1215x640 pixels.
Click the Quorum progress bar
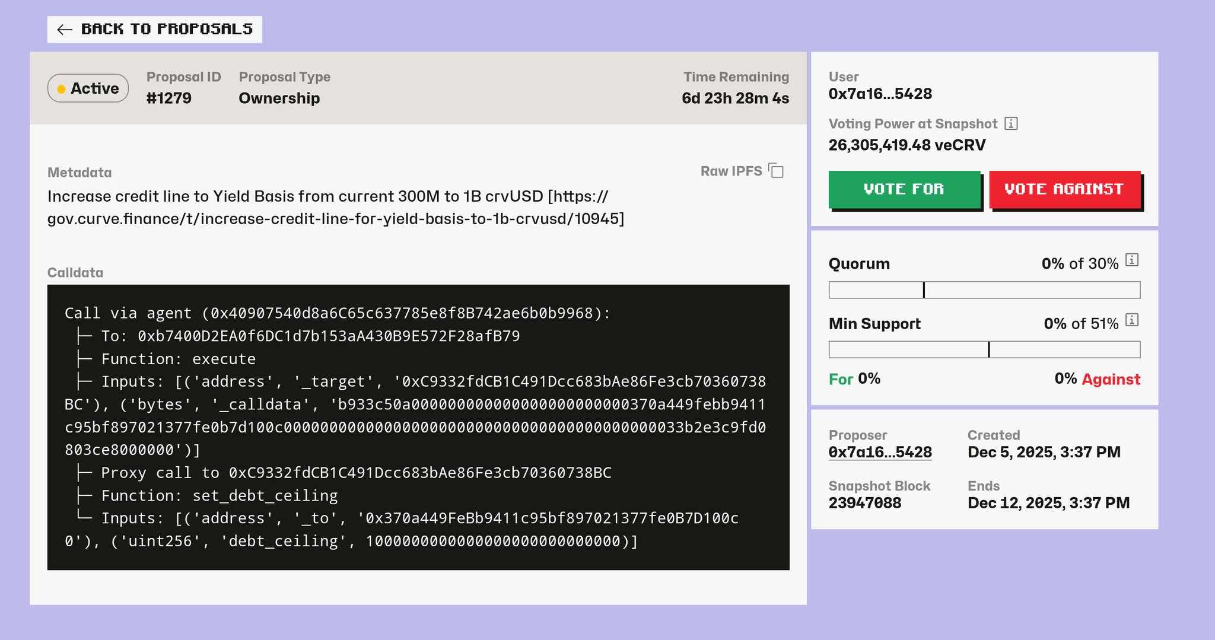(984, 290)
